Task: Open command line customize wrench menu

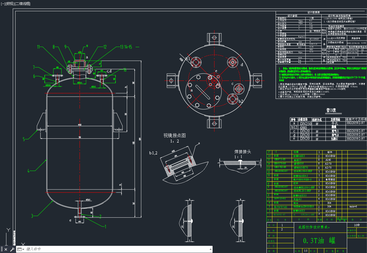Action: (12, 249)
